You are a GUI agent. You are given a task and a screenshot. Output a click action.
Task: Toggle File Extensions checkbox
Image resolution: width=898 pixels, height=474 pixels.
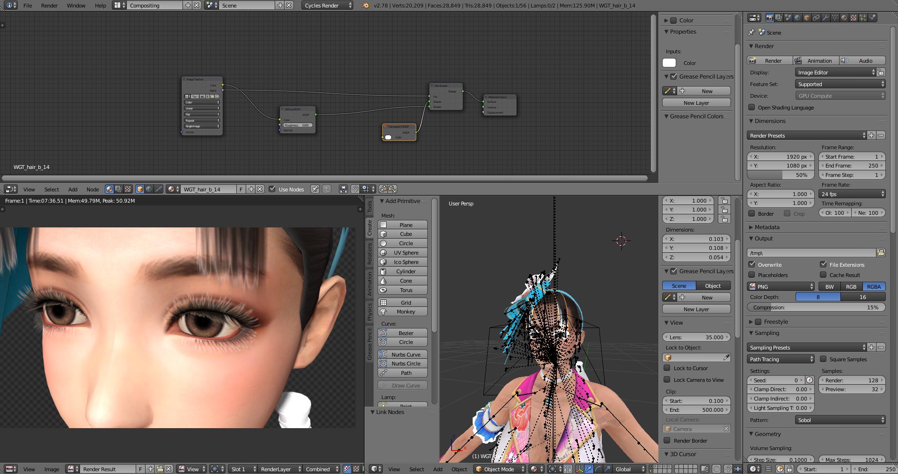pyautogui.click(x=823, y=264)
